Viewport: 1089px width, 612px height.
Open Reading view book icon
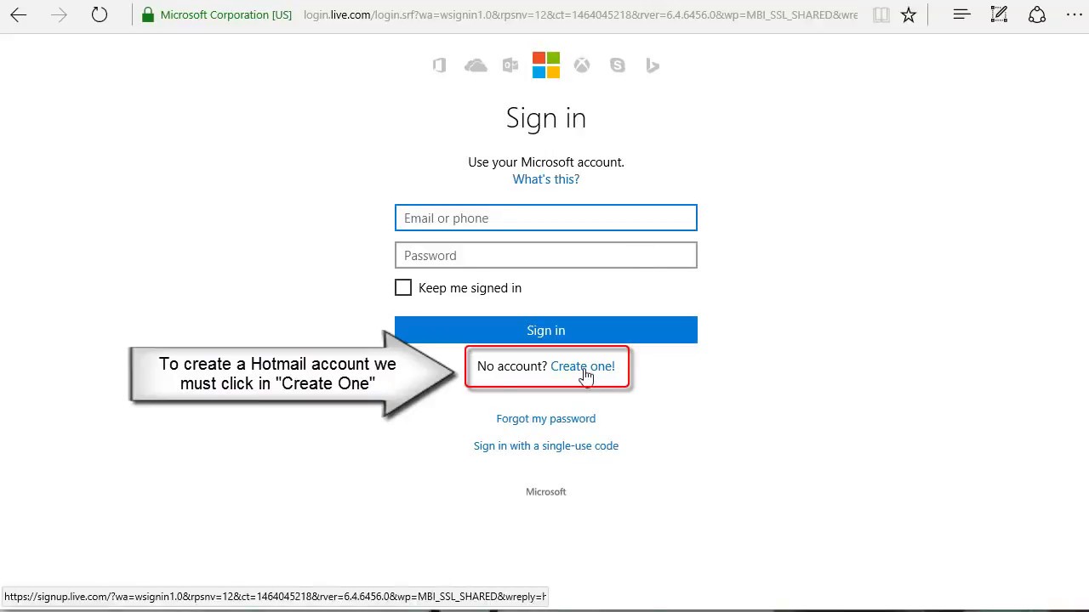[x=881, y=14]
